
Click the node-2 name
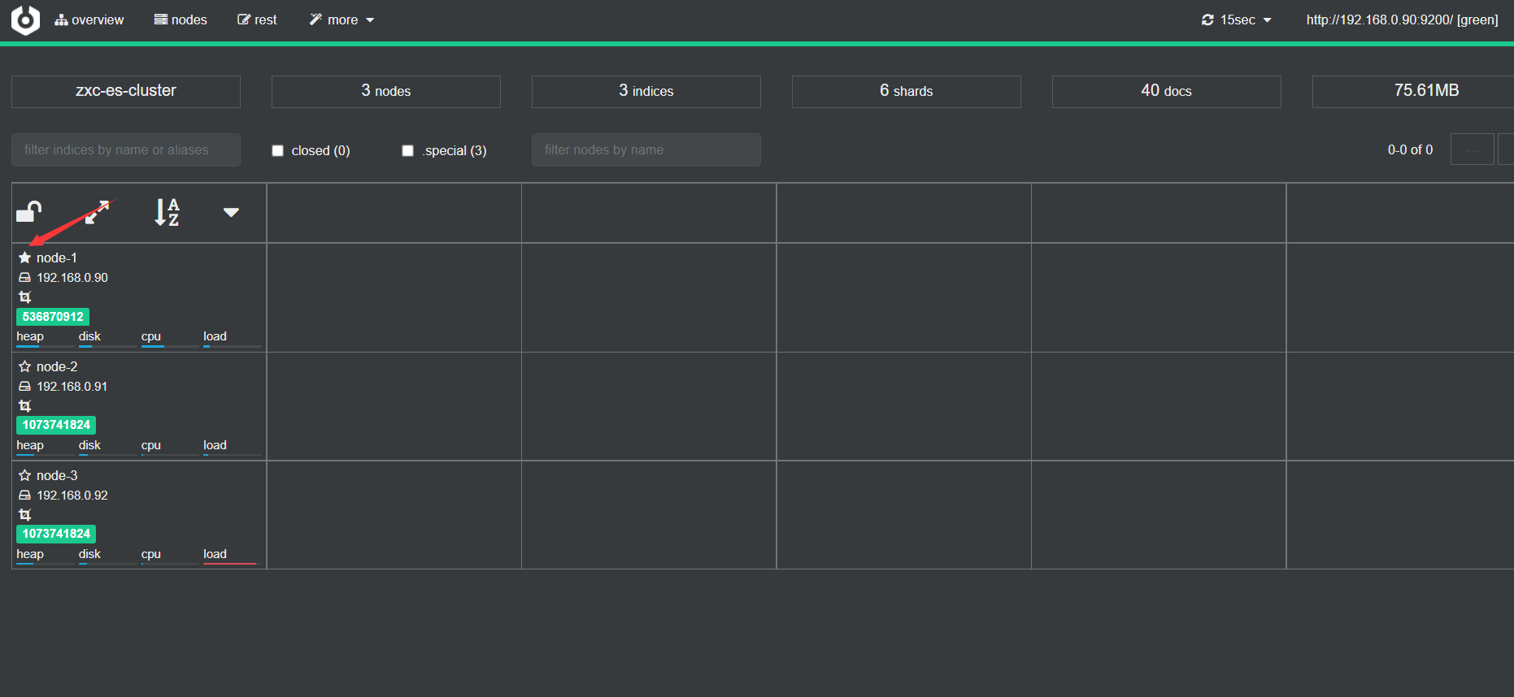pyautogui.click(x=57, y=366)
